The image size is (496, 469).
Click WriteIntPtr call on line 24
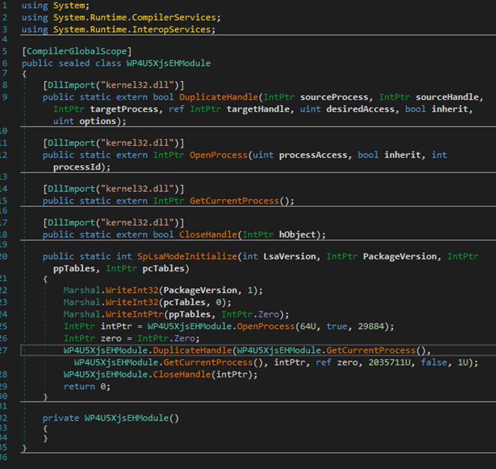[135, 314]
